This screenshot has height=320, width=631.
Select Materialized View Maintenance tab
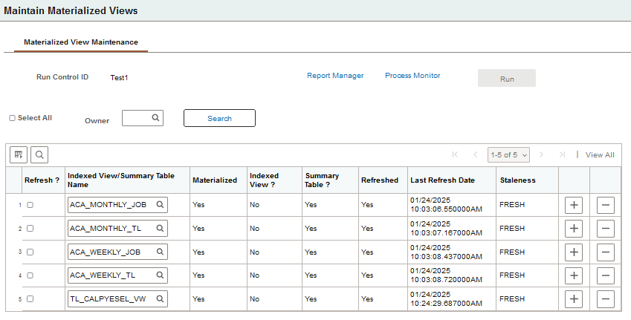coord(81,42)
